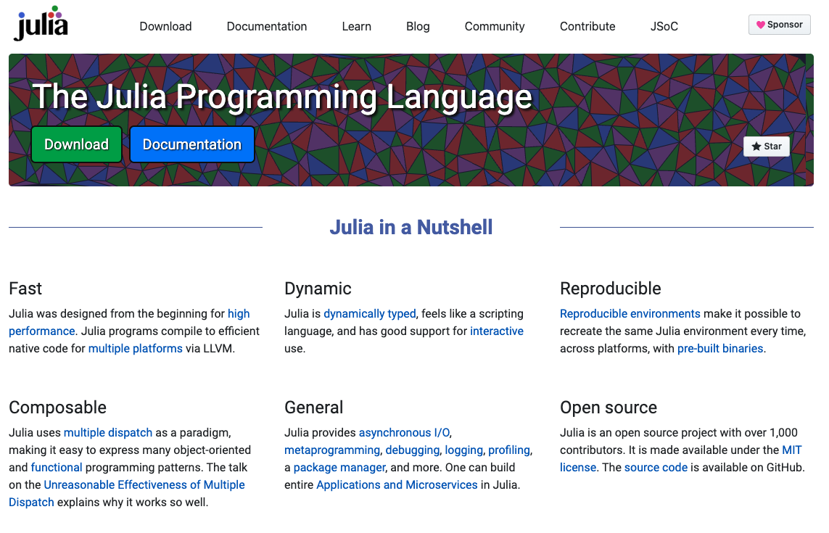Open the Documentation menu item
The width and height of the screenshot is (829, 533).
coord(266,26)
